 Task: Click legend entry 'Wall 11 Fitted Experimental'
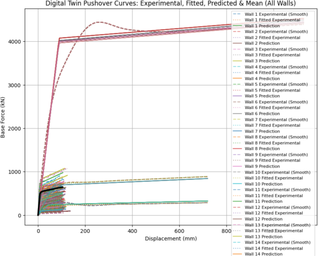click(268, 196)
